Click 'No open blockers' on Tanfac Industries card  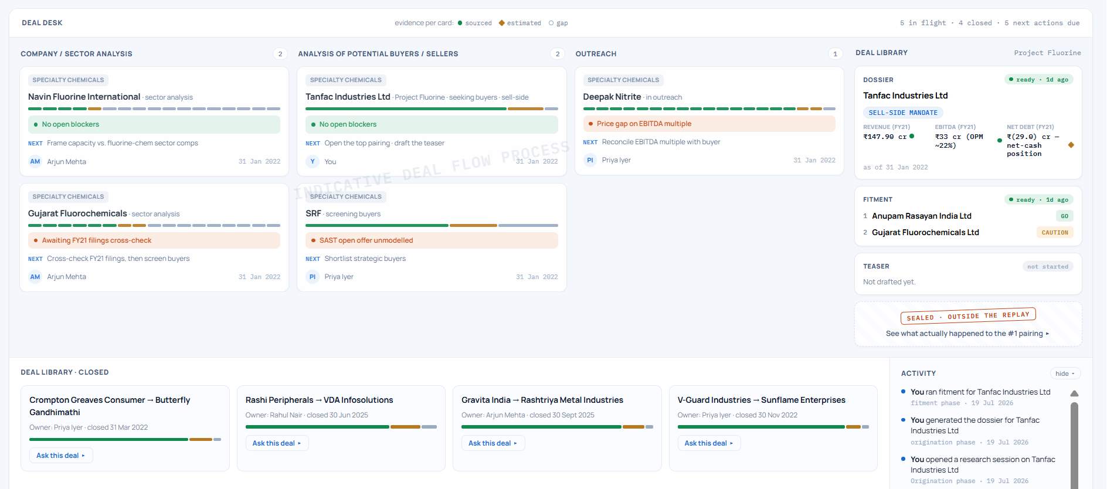click(432, 124)
